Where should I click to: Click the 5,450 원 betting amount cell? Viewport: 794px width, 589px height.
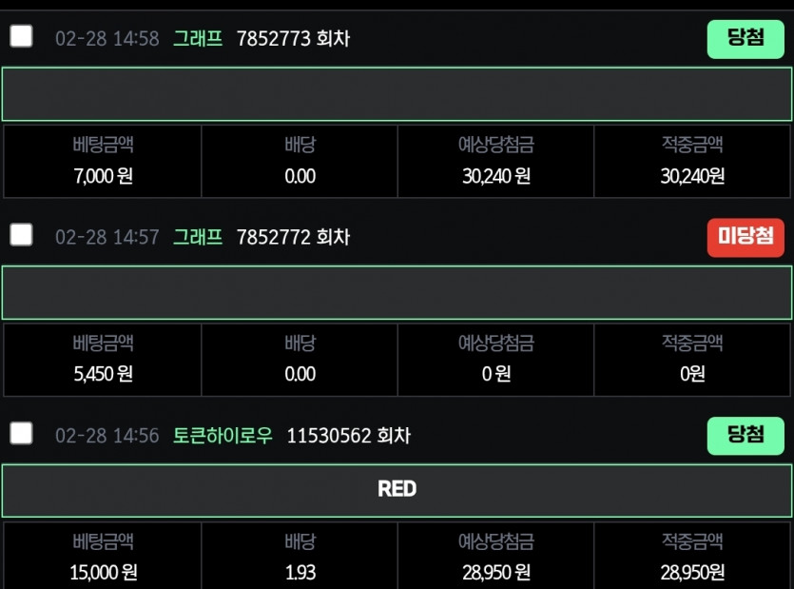pyautogui.click(x=103, y=360)
